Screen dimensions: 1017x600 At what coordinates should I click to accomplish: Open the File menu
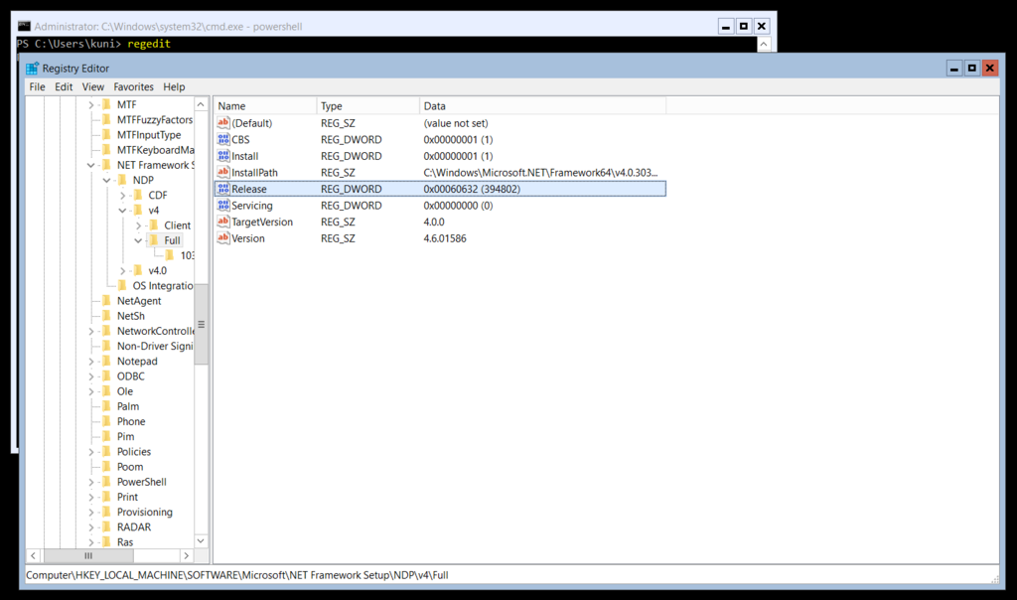[37, 86]
